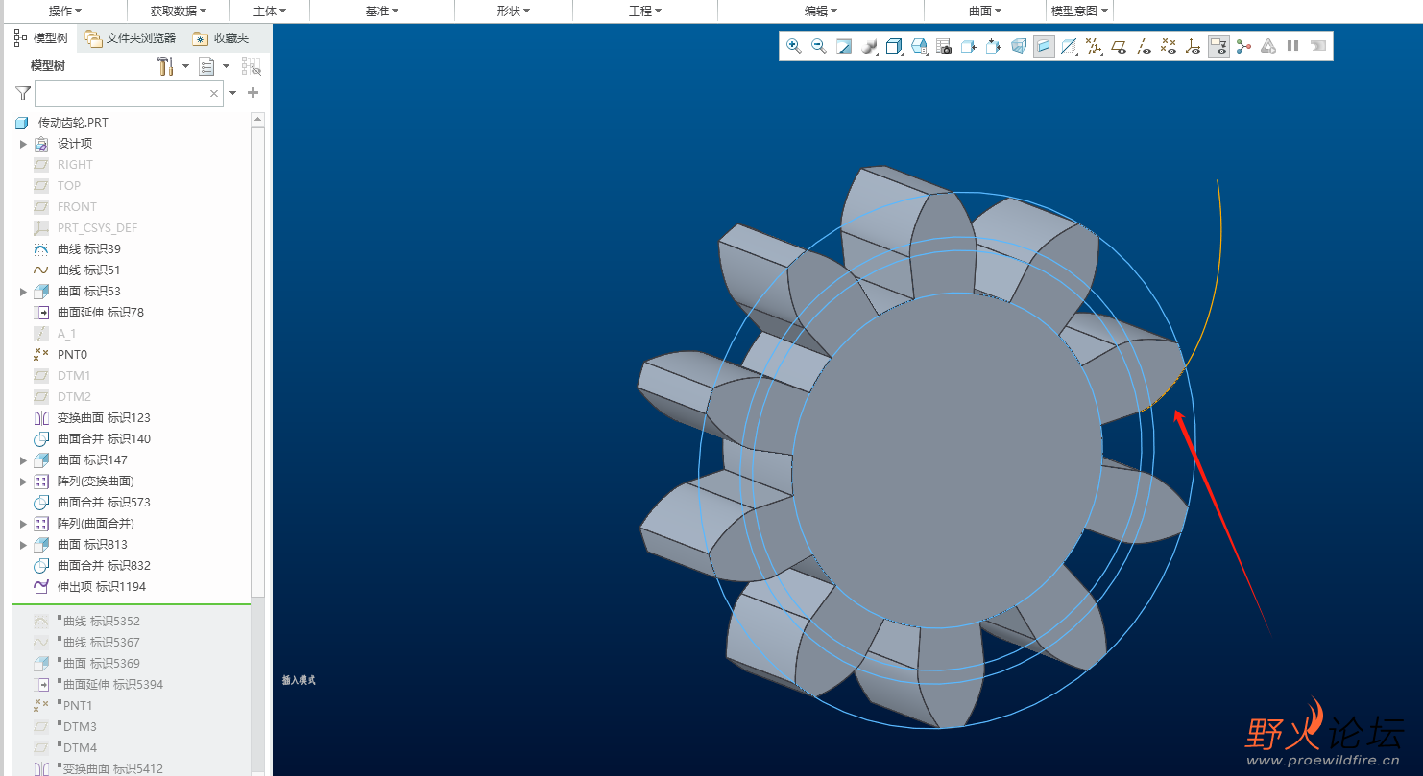Switch to the 文件夹浏览器 tab
Image resolution: width=1423 pixels, height=776 pixels.
tap(131, 38)
